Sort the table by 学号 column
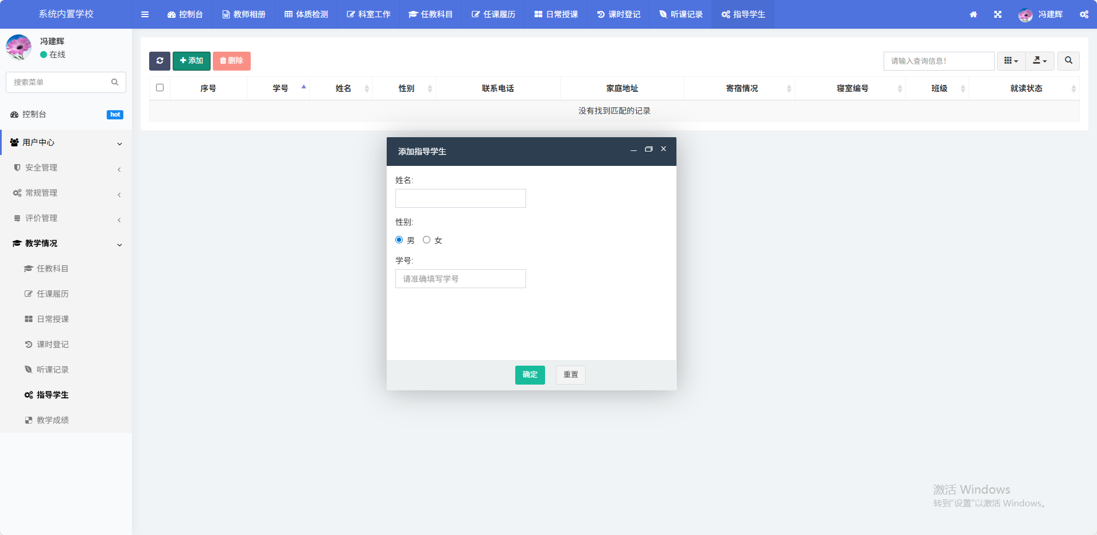The width and height of the screenshot is (1097, 535). click(x=281, y=88)
